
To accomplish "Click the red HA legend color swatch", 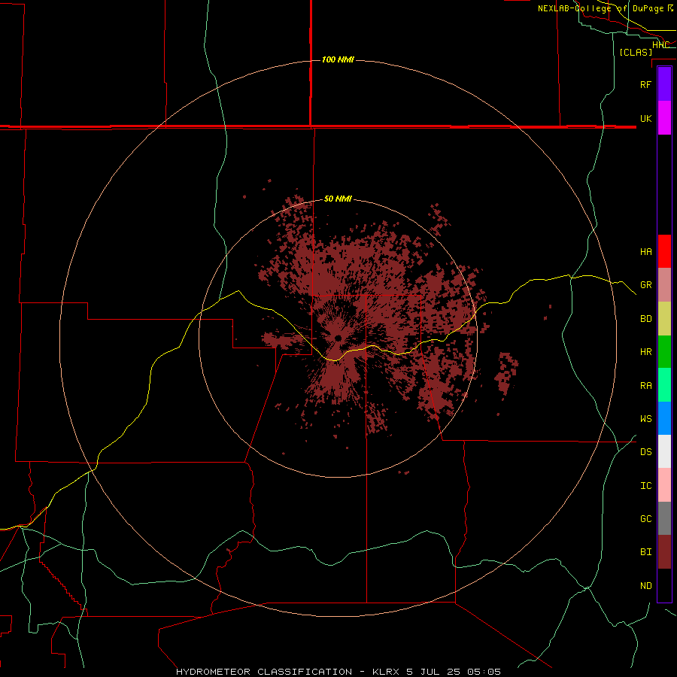I will [x=664, y=251].
